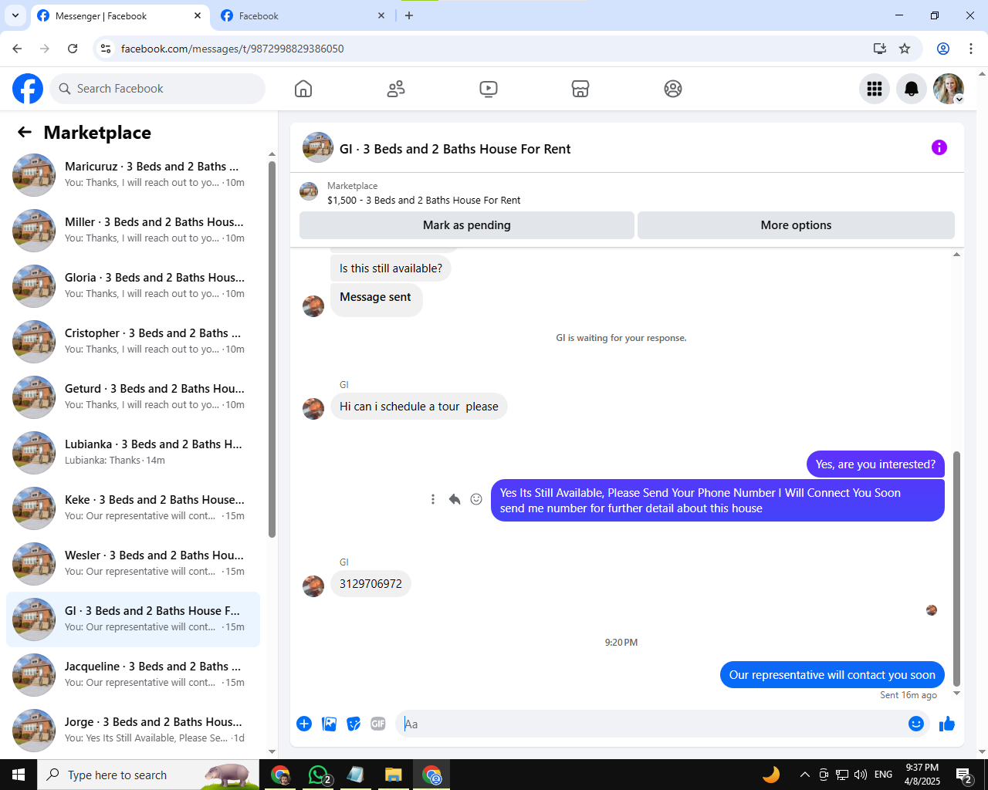
Task: Reply to the message with arrow icon
Action: tap(455, 499)
